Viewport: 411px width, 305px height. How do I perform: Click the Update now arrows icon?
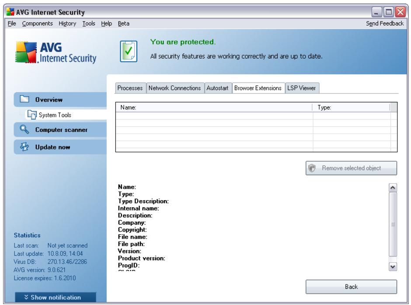[24, 146]
